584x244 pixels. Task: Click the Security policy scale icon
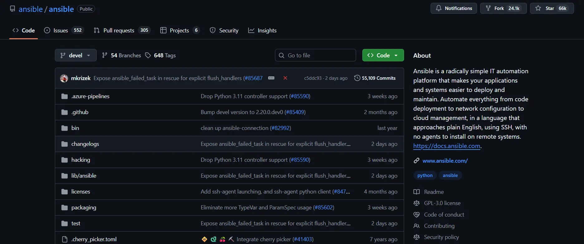coord(417,237)
